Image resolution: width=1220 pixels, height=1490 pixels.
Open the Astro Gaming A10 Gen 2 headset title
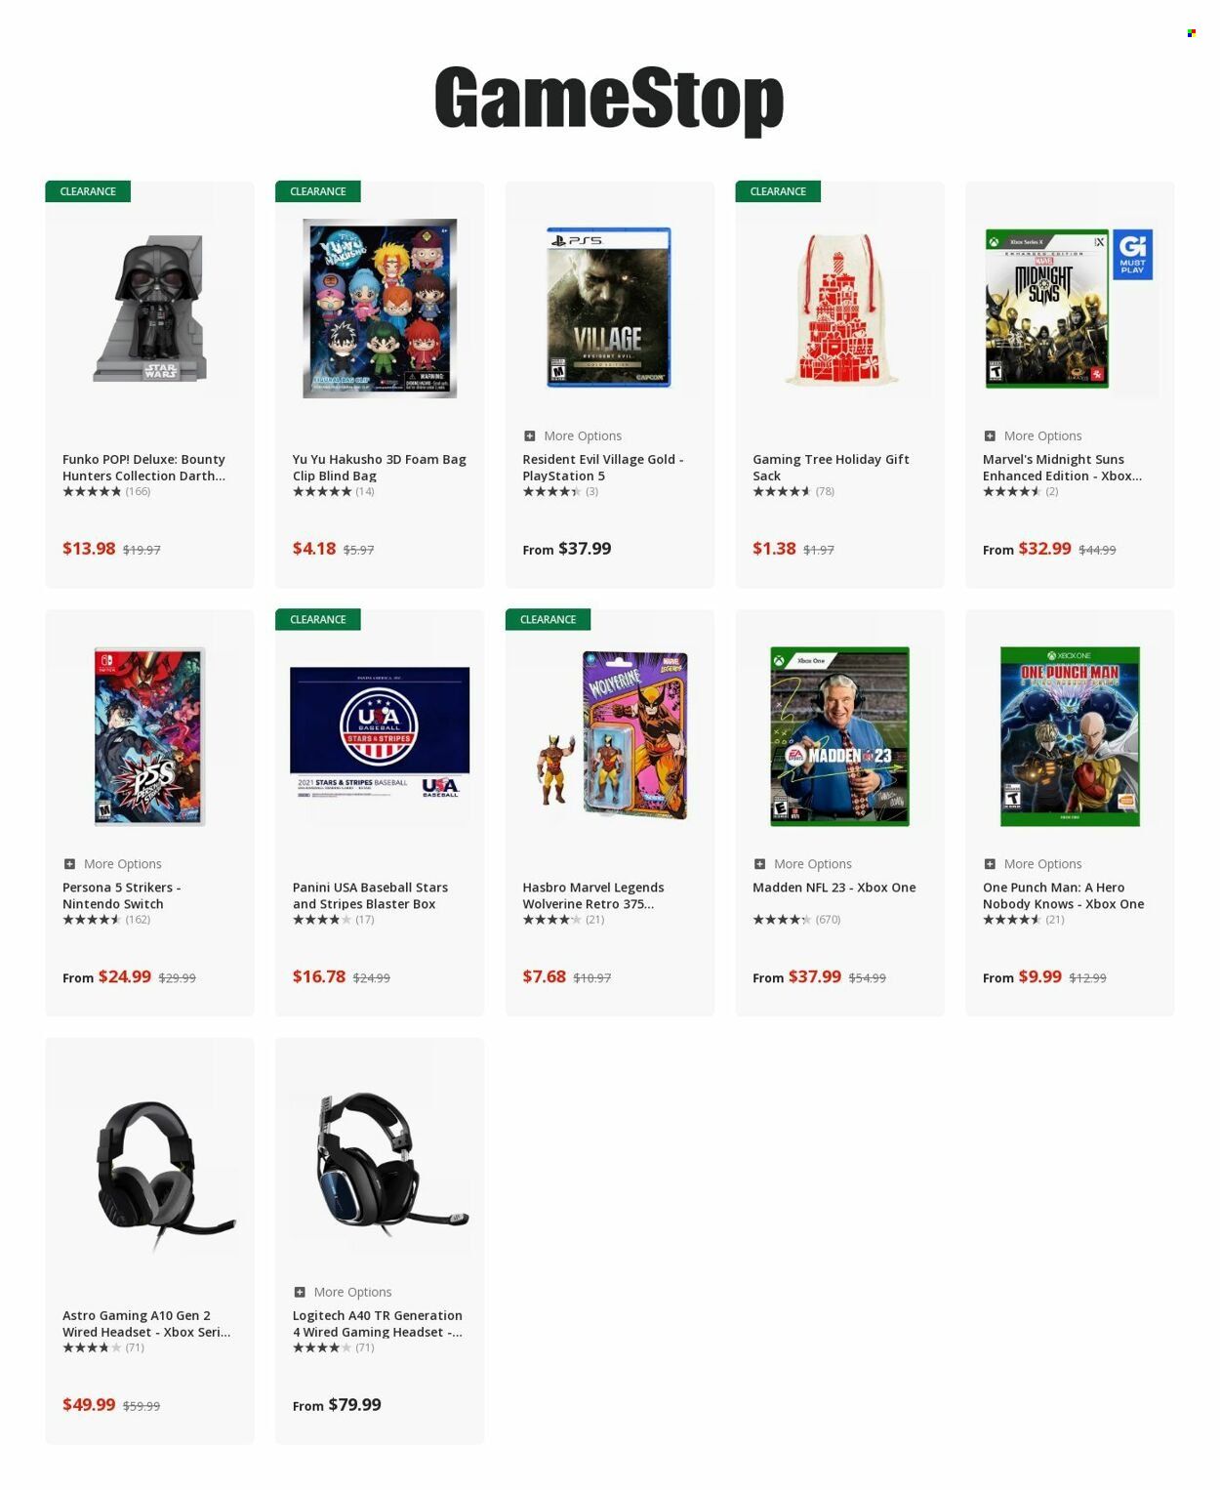point(146,1324)
